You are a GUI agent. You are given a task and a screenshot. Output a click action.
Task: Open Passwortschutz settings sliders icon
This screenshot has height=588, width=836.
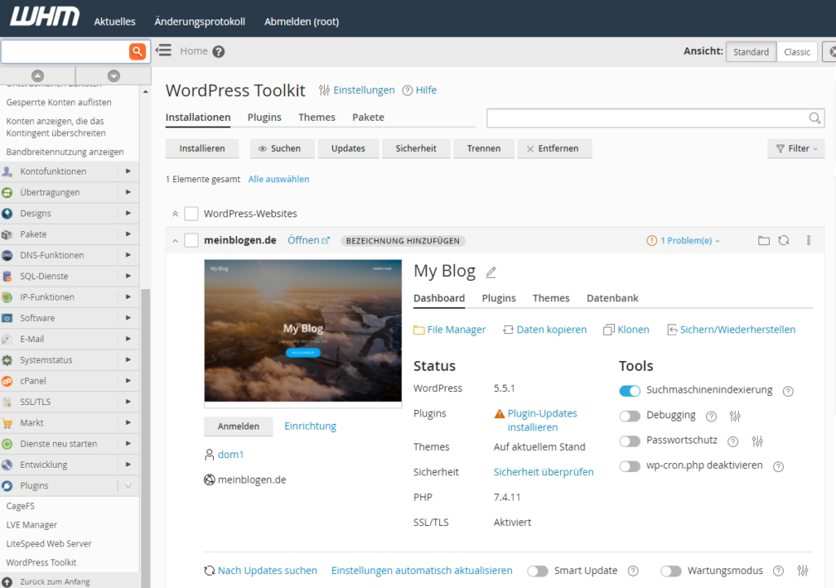758,441
